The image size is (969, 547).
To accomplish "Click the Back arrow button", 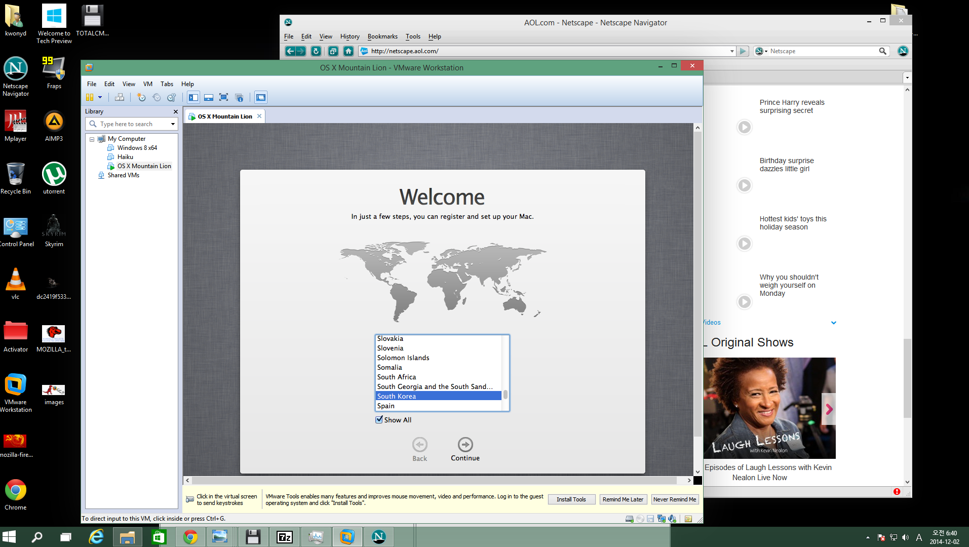I will (420, 444).
